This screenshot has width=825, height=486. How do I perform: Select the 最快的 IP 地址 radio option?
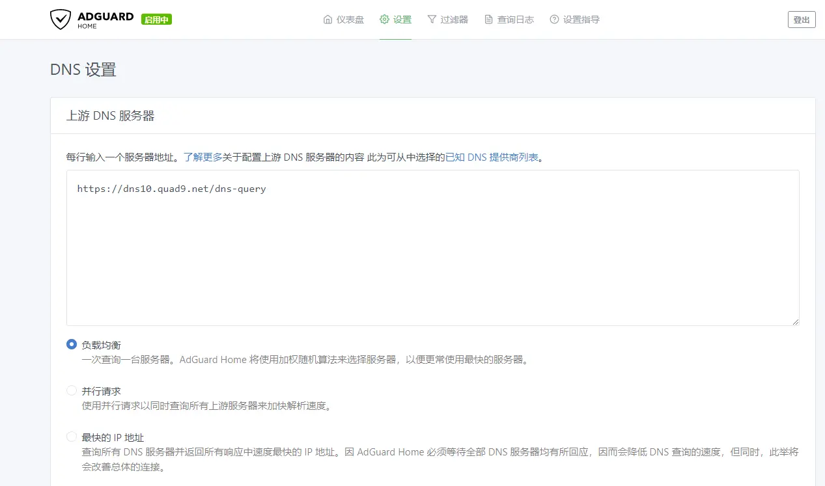tap(72, 437)
